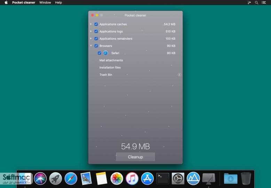Open Photos app from dock
This screenshot has height=188, width=271.
(117, 179)
